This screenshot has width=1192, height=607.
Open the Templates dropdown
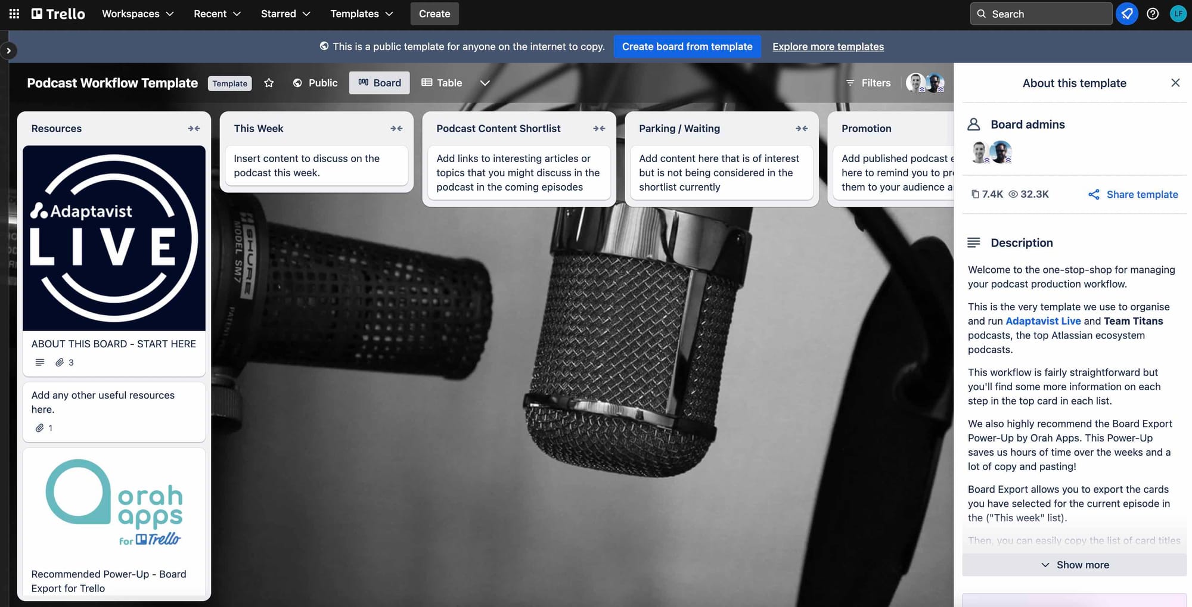[361, 14]
